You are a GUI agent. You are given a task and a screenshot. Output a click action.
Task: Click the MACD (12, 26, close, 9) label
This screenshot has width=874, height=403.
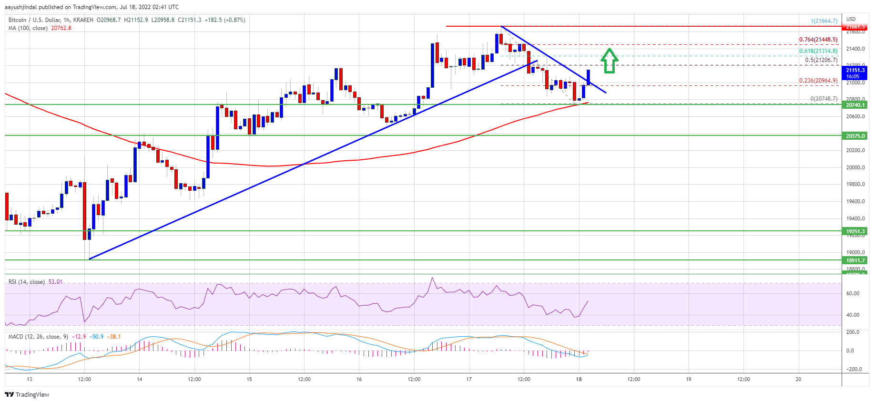[x=37, y=337]
